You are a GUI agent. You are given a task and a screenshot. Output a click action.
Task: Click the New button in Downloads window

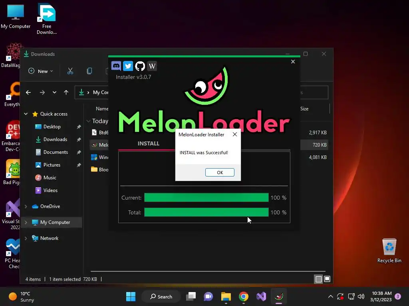pos(41,71)
